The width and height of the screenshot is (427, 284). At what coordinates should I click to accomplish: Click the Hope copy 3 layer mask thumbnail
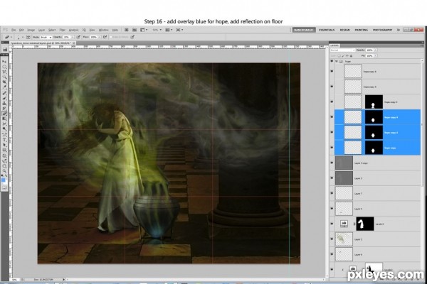point(374,102)
